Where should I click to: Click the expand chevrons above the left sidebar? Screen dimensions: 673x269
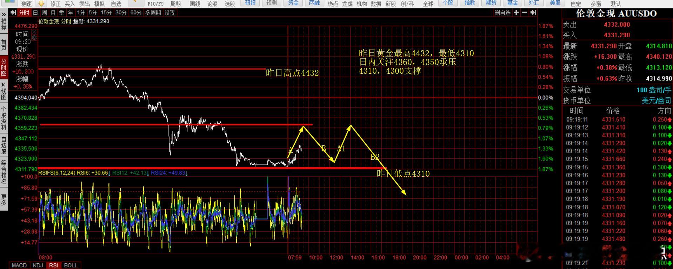(4, 14)
